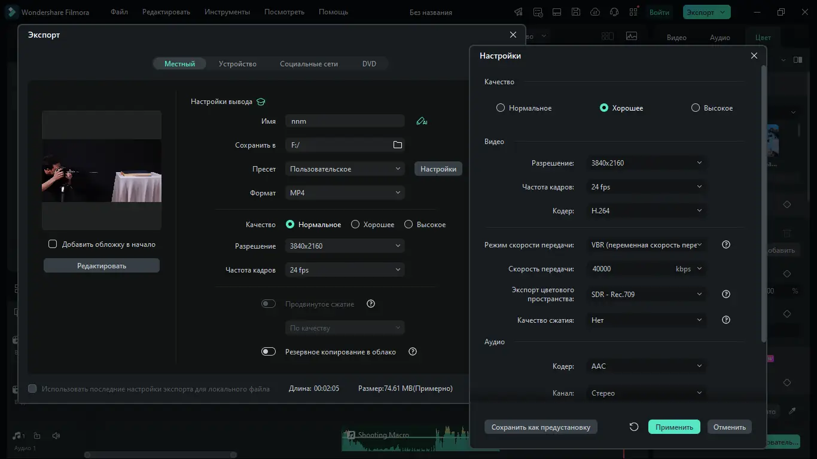Open the folder browse icon for the save location
Viewport: 817px width, 459px height.
coord(398,145)
